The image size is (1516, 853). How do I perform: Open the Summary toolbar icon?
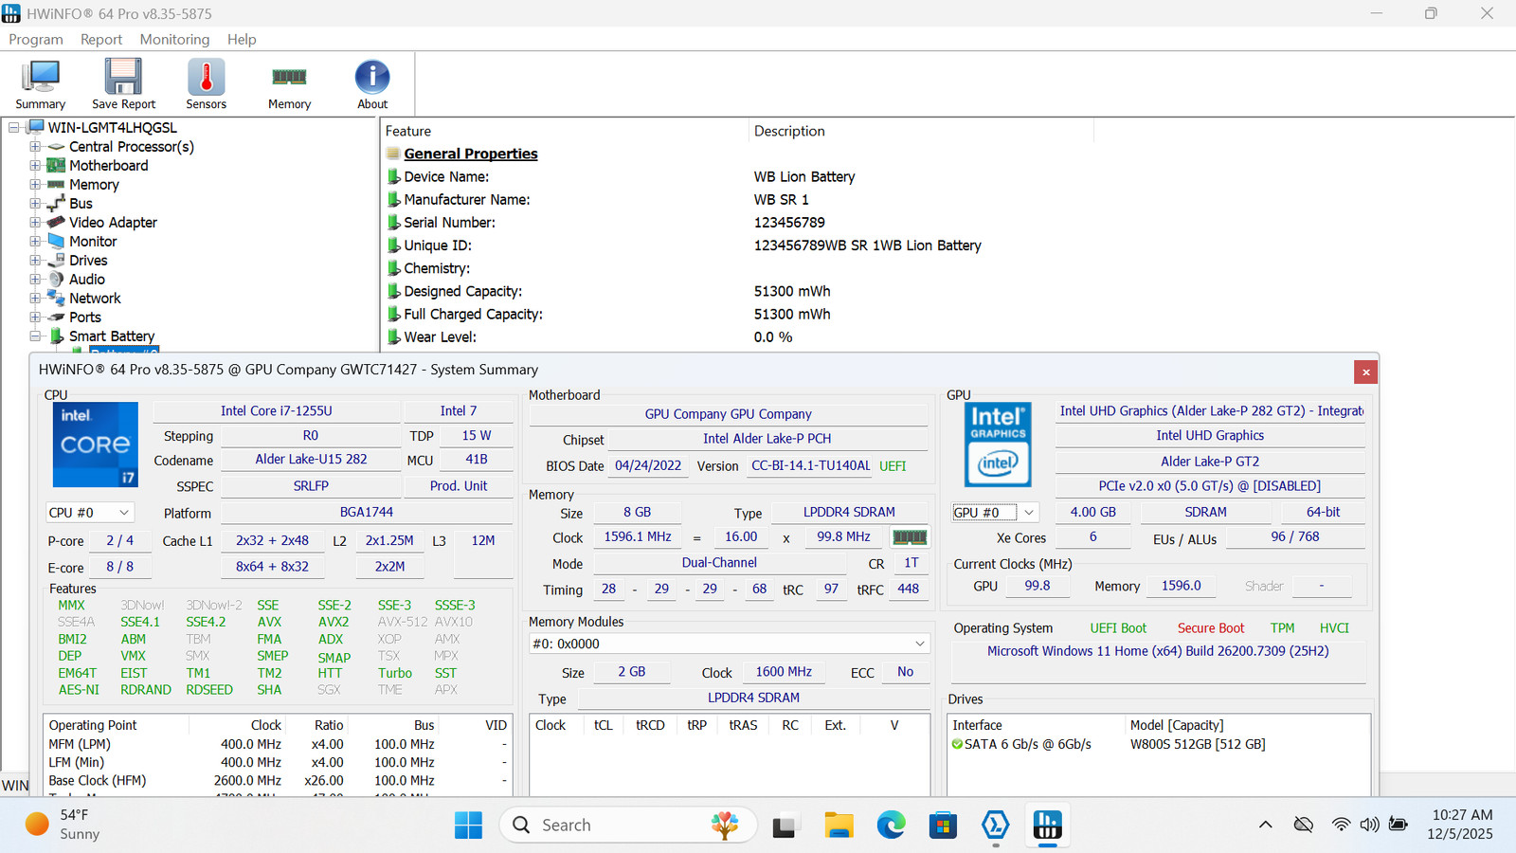[x=41, y=84]
